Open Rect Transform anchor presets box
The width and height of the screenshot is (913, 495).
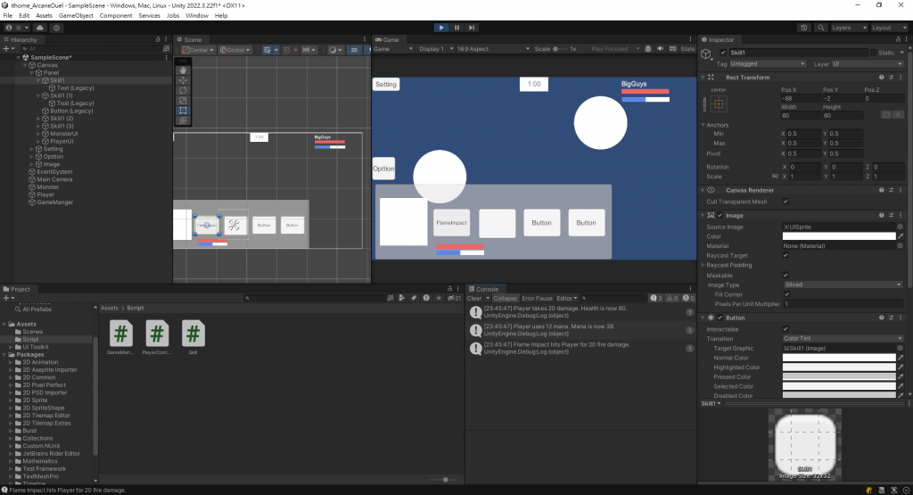(x=719, y=104)
